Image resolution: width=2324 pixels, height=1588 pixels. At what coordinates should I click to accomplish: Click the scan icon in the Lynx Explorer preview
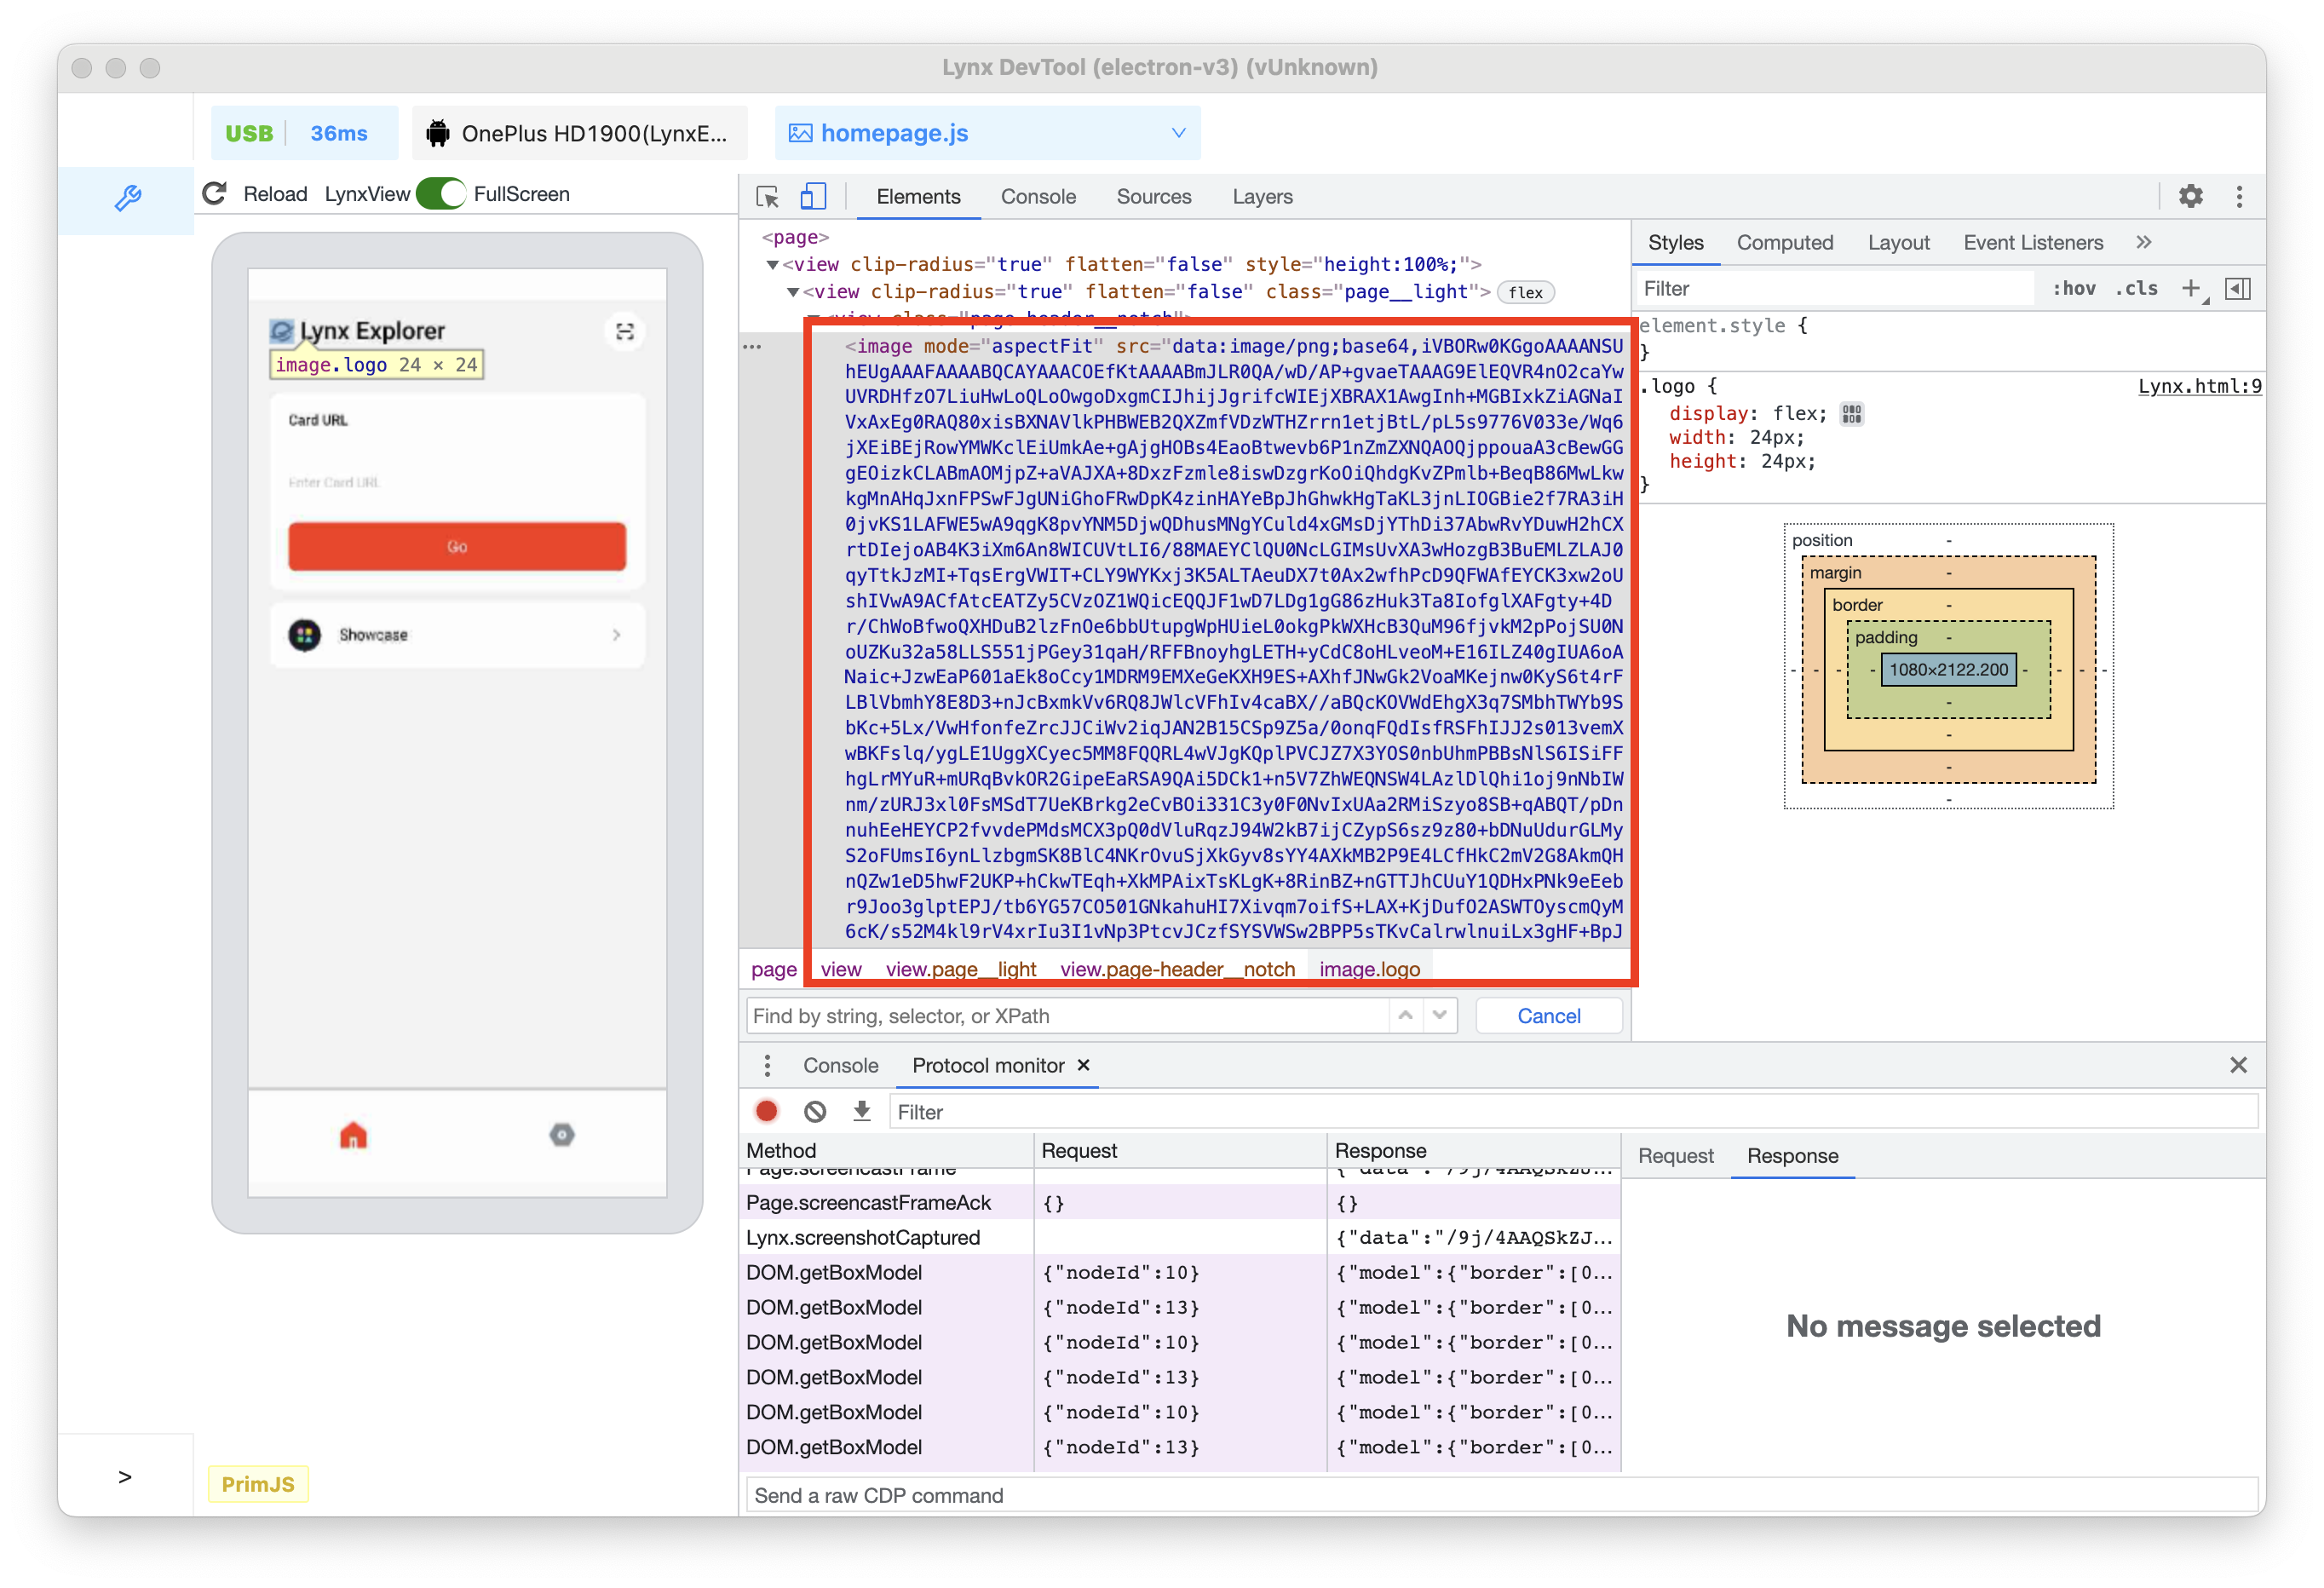[x=625, y=332]
